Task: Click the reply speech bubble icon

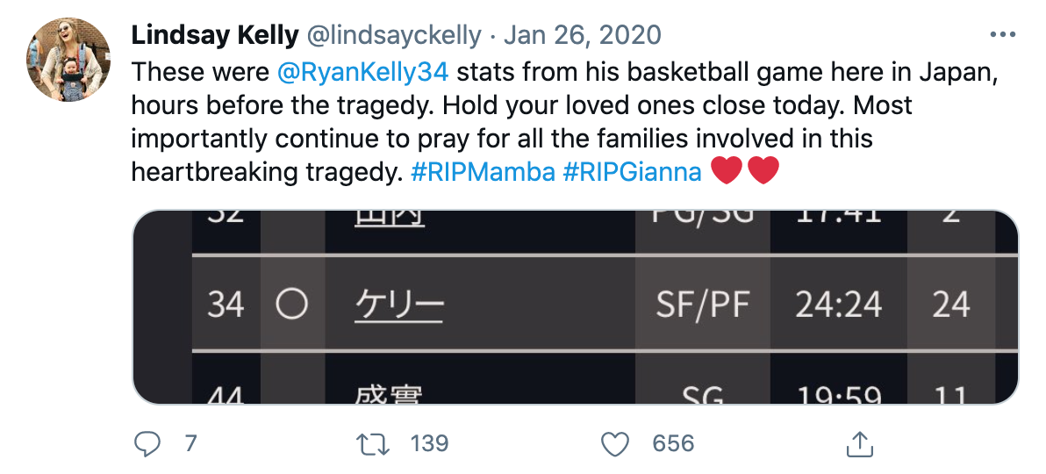Action: click(x=146, y=444)
